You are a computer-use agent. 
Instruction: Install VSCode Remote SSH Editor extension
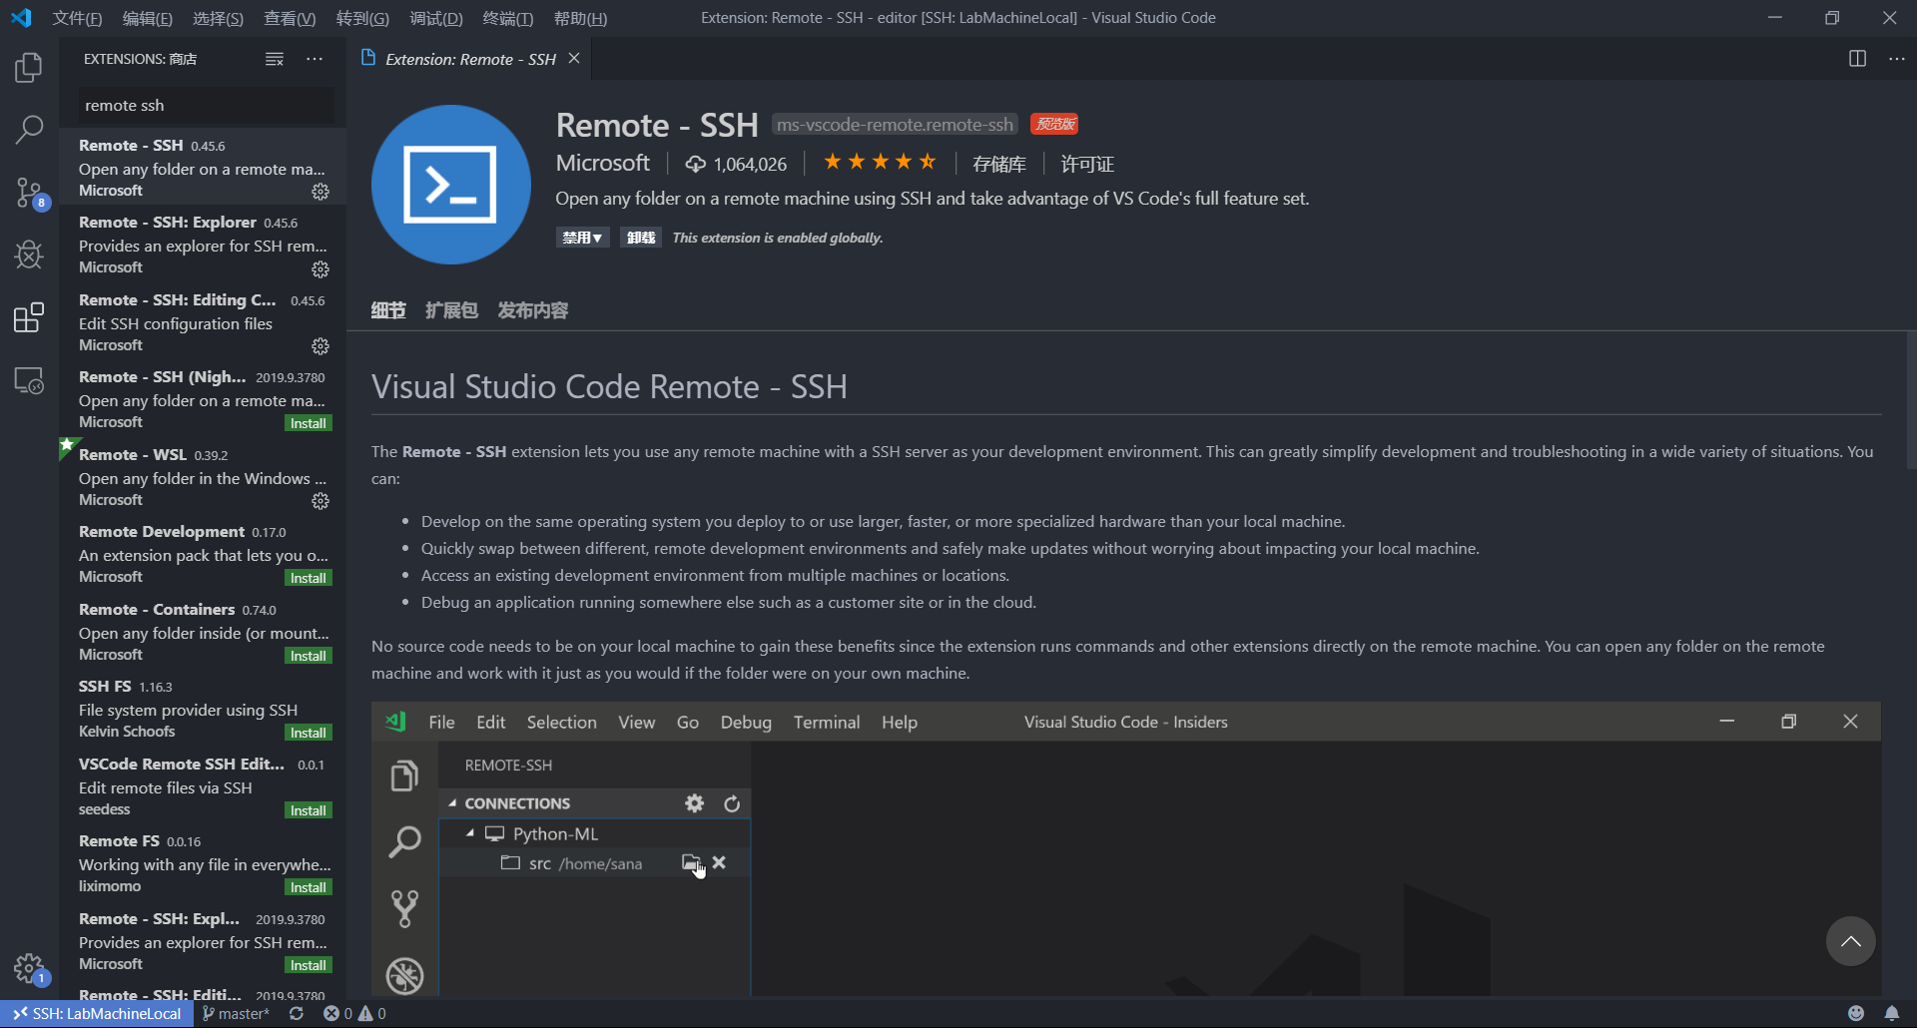point(308,810)
